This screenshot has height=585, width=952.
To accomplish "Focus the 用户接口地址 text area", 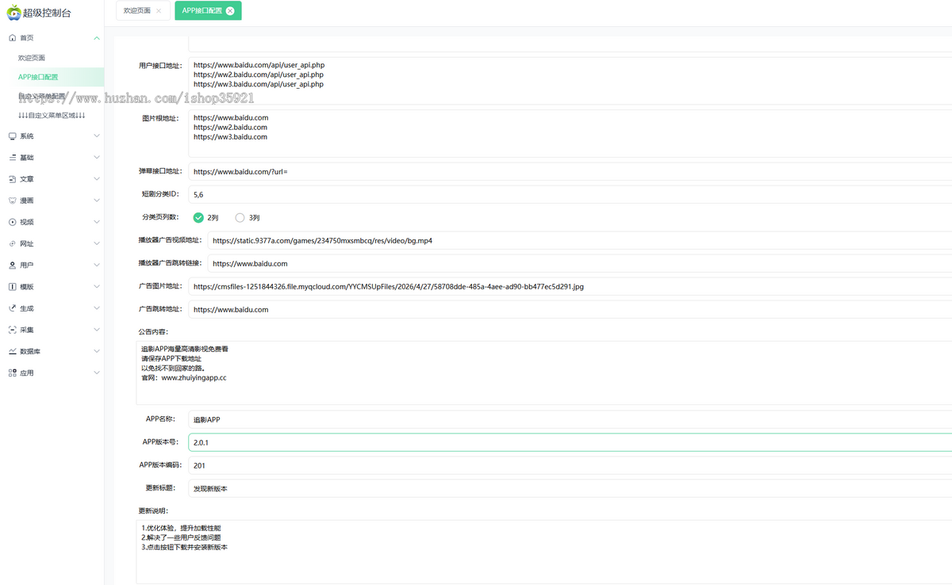I will point(570,81).
